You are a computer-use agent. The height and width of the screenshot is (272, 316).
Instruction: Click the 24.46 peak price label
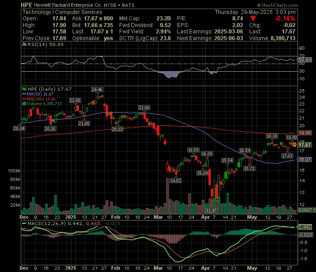[97, 90]
